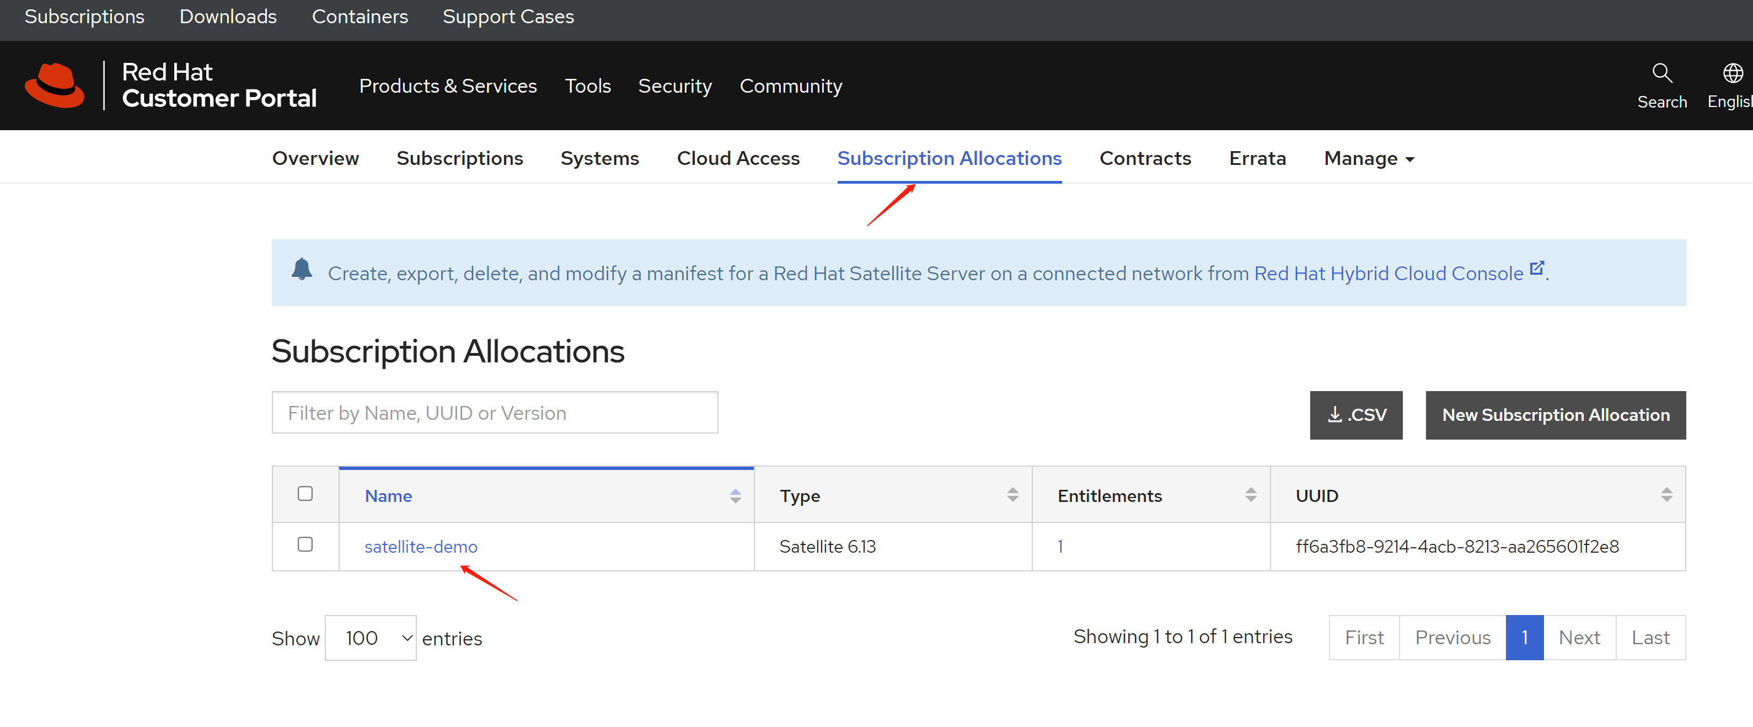Toggle the select-all header checkbox
The image size is (1753, 727).
click(305, 494)
